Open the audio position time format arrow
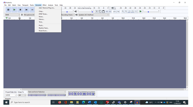The width and height of the screenshot is (193, 107). pos(94,94)
